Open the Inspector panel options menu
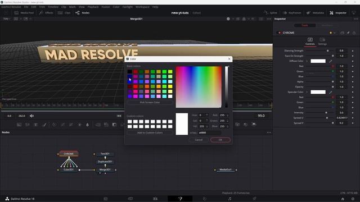 coord(355,19)
